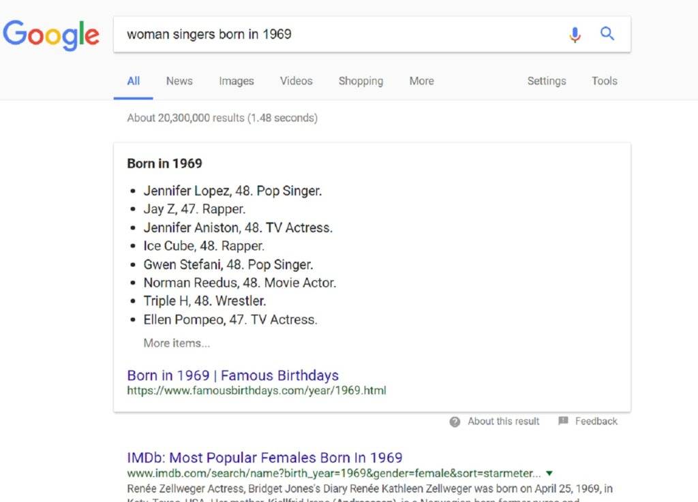
Task: Open search Tools options
Action: (x=605, y=81)
